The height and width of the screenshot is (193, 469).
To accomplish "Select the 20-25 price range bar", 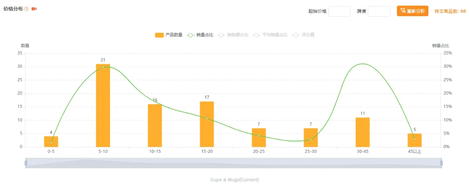I will [x=259, y=138].
